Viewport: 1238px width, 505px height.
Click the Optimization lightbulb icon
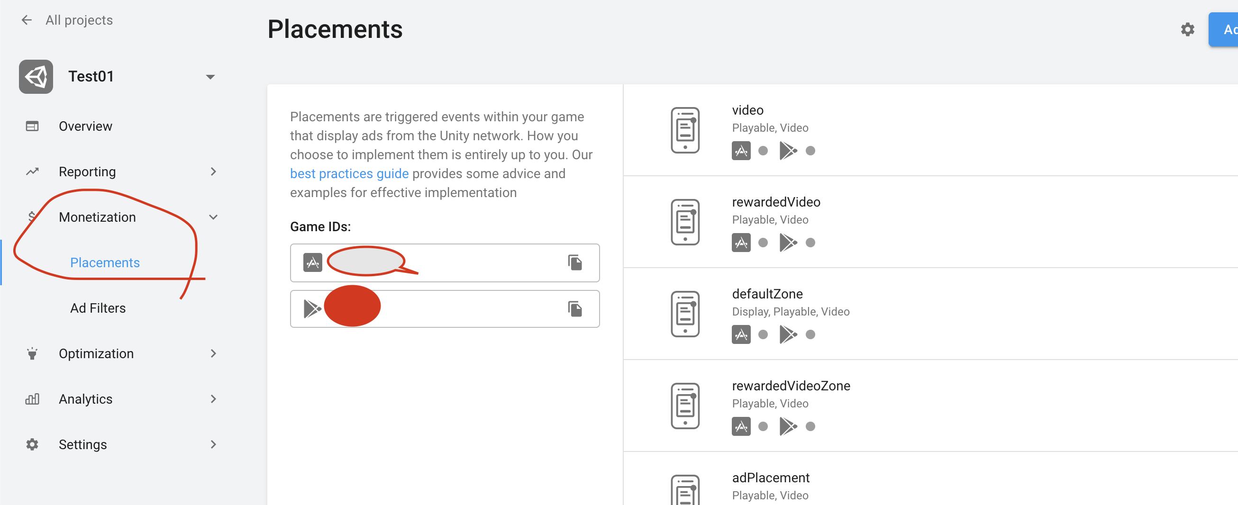32,354
